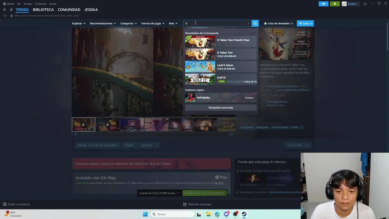Open the Amigos menu
389x219 pixels.
[x=28, y=4]
